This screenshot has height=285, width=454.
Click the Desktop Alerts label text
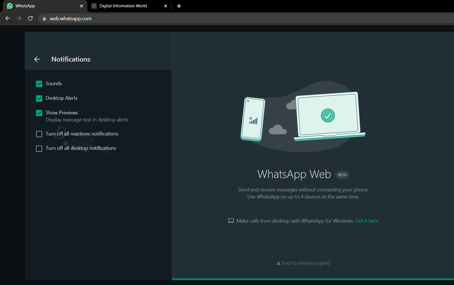pos(62,98)
